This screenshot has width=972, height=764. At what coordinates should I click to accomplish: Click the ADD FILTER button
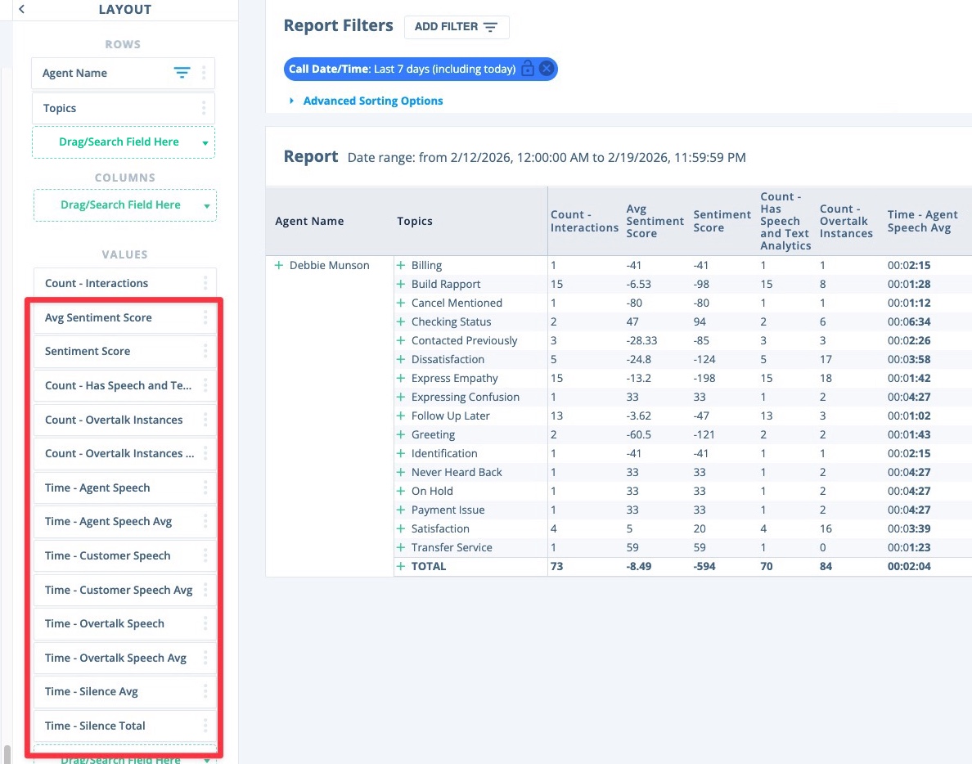[x=457, y=27]
